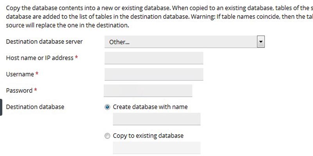The height and width of the screenshot is (156, 313).
Task: Click the server box showing "Other..."
Action: [180, 42]
